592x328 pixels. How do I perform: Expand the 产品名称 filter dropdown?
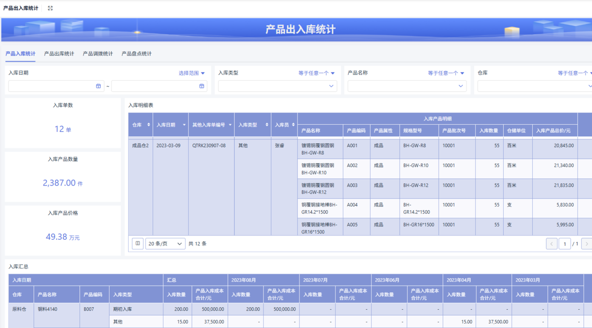click(461, 86)
